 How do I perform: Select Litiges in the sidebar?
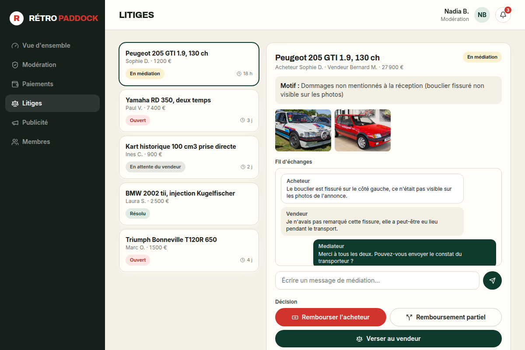[52, 103]
